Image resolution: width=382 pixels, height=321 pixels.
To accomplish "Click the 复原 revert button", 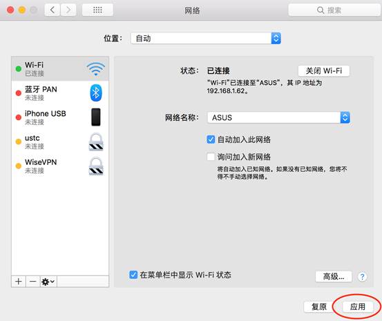I will [319, 307].
